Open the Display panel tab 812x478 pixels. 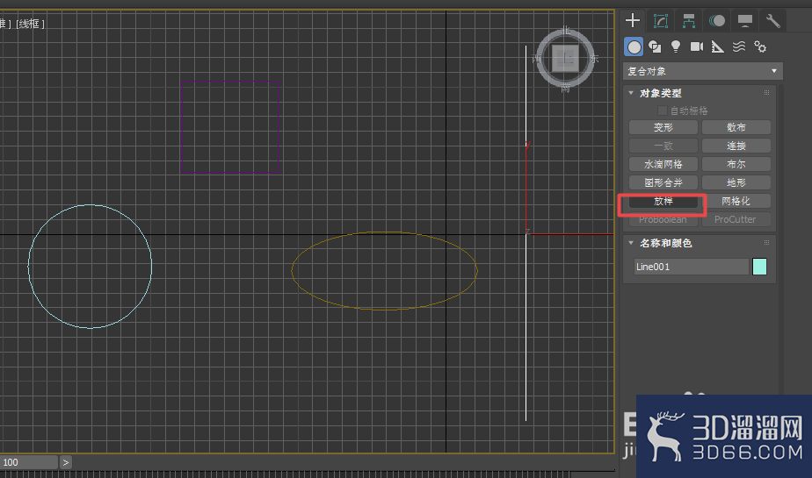point(744,21)
